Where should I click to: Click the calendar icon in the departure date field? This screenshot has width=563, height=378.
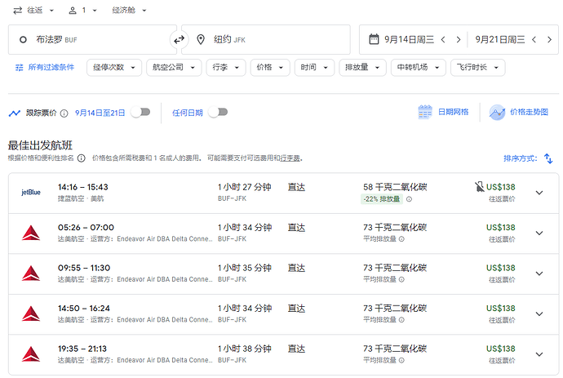coord(374,39)
